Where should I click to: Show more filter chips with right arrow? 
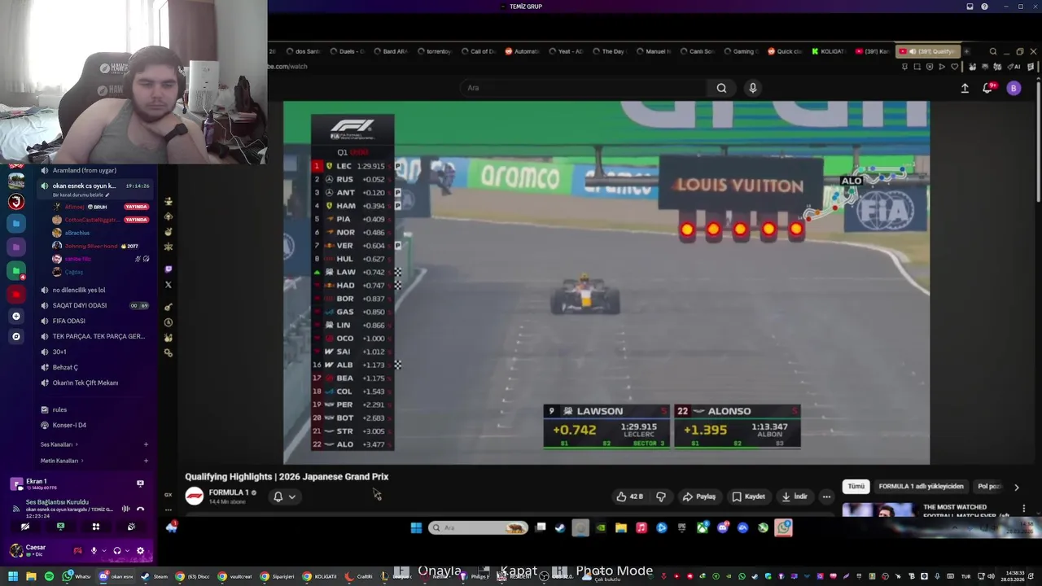pyautogui.click(x=1016, y=487)
